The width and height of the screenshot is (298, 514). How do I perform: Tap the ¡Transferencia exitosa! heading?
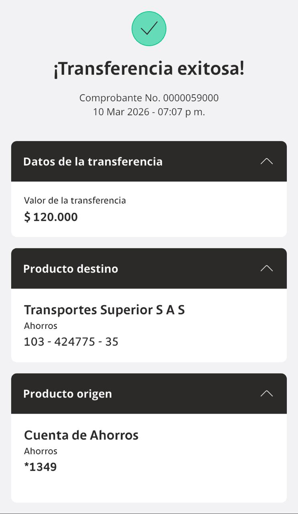click(x=149, y=69)
